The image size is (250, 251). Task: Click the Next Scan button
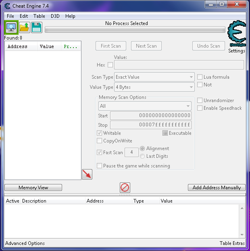click(x=146, y=46)
